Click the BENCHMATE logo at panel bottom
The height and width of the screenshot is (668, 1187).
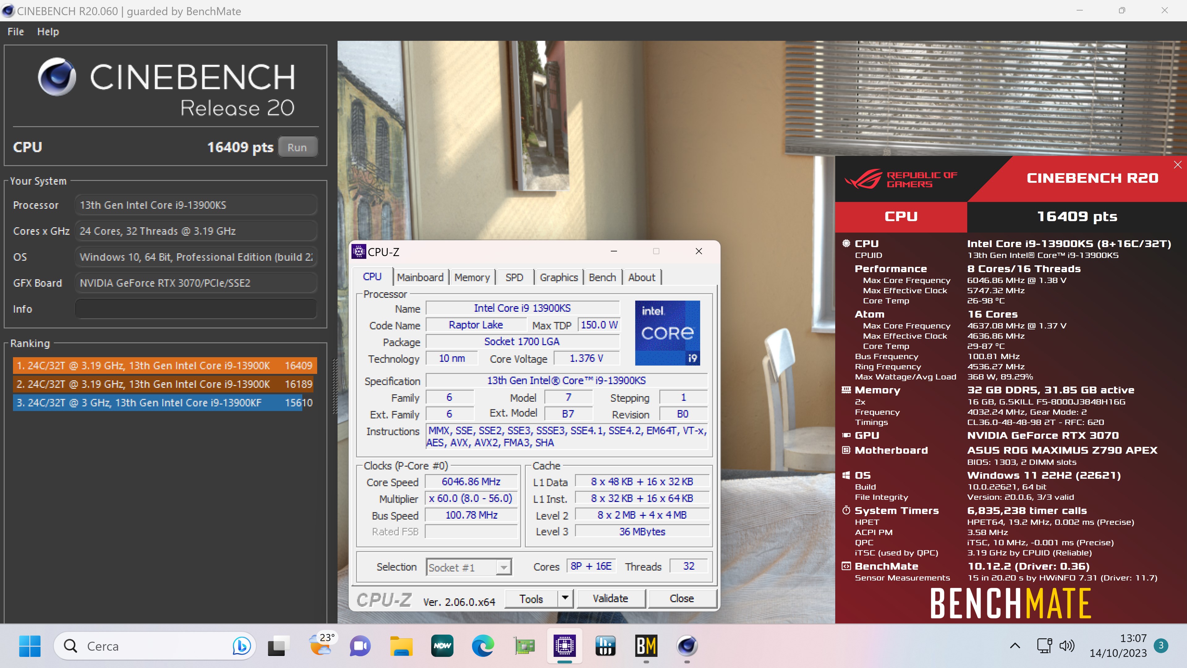pyautogui.click(x=1010, y=603)
